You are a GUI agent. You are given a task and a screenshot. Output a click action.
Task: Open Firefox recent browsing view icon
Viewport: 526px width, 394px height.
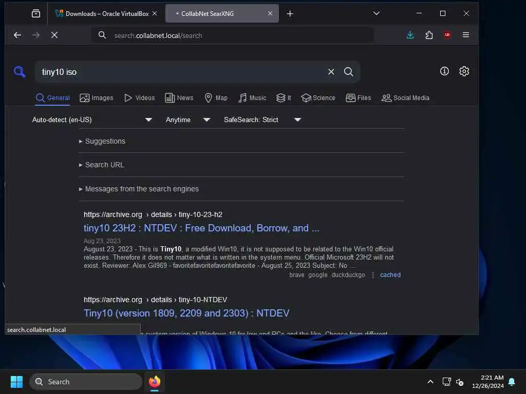coord(35,13)
